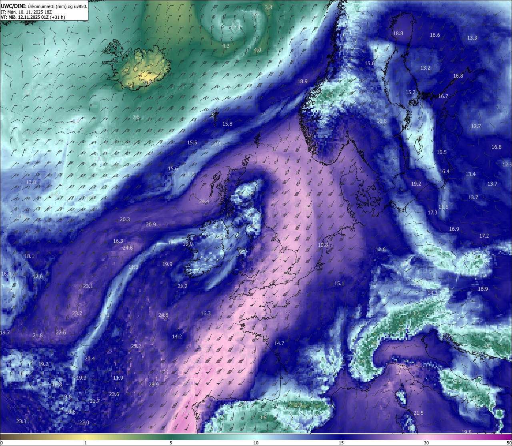Click the value label 18.9 off Norway's coast

click(302, 82)
